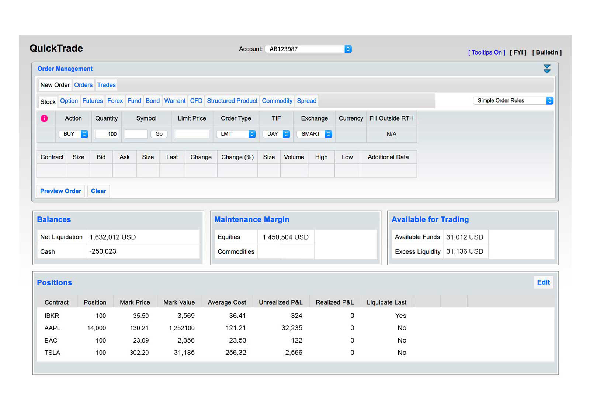Switch to the Trades tab
The height and width of the screenshot is (413, 590).
(x=106, y=85)
